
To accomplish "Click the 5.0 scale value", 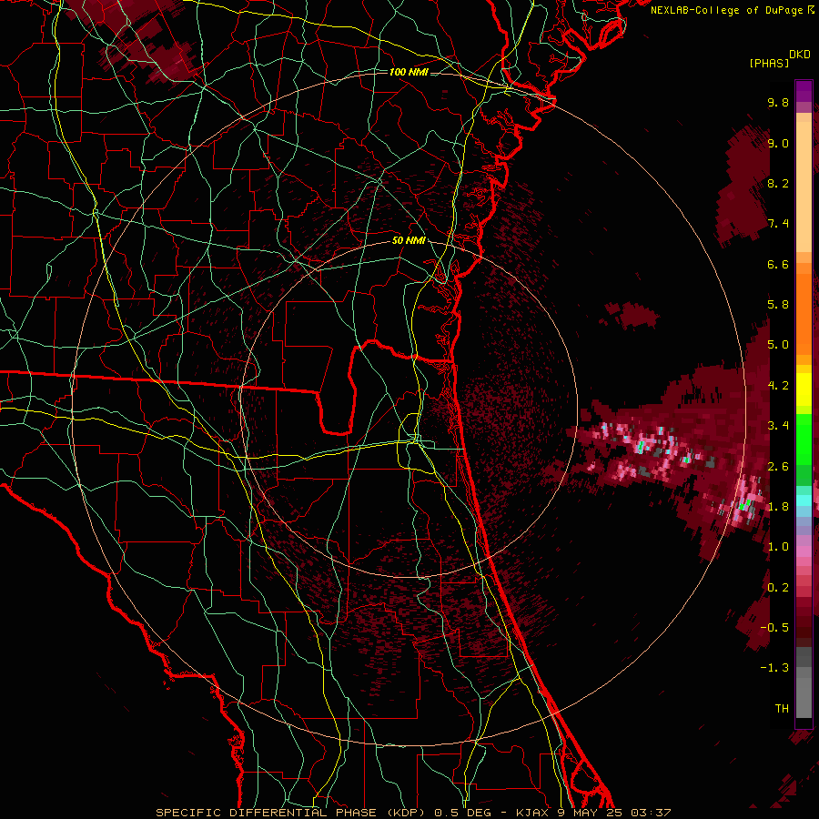I will click(778, 345).
